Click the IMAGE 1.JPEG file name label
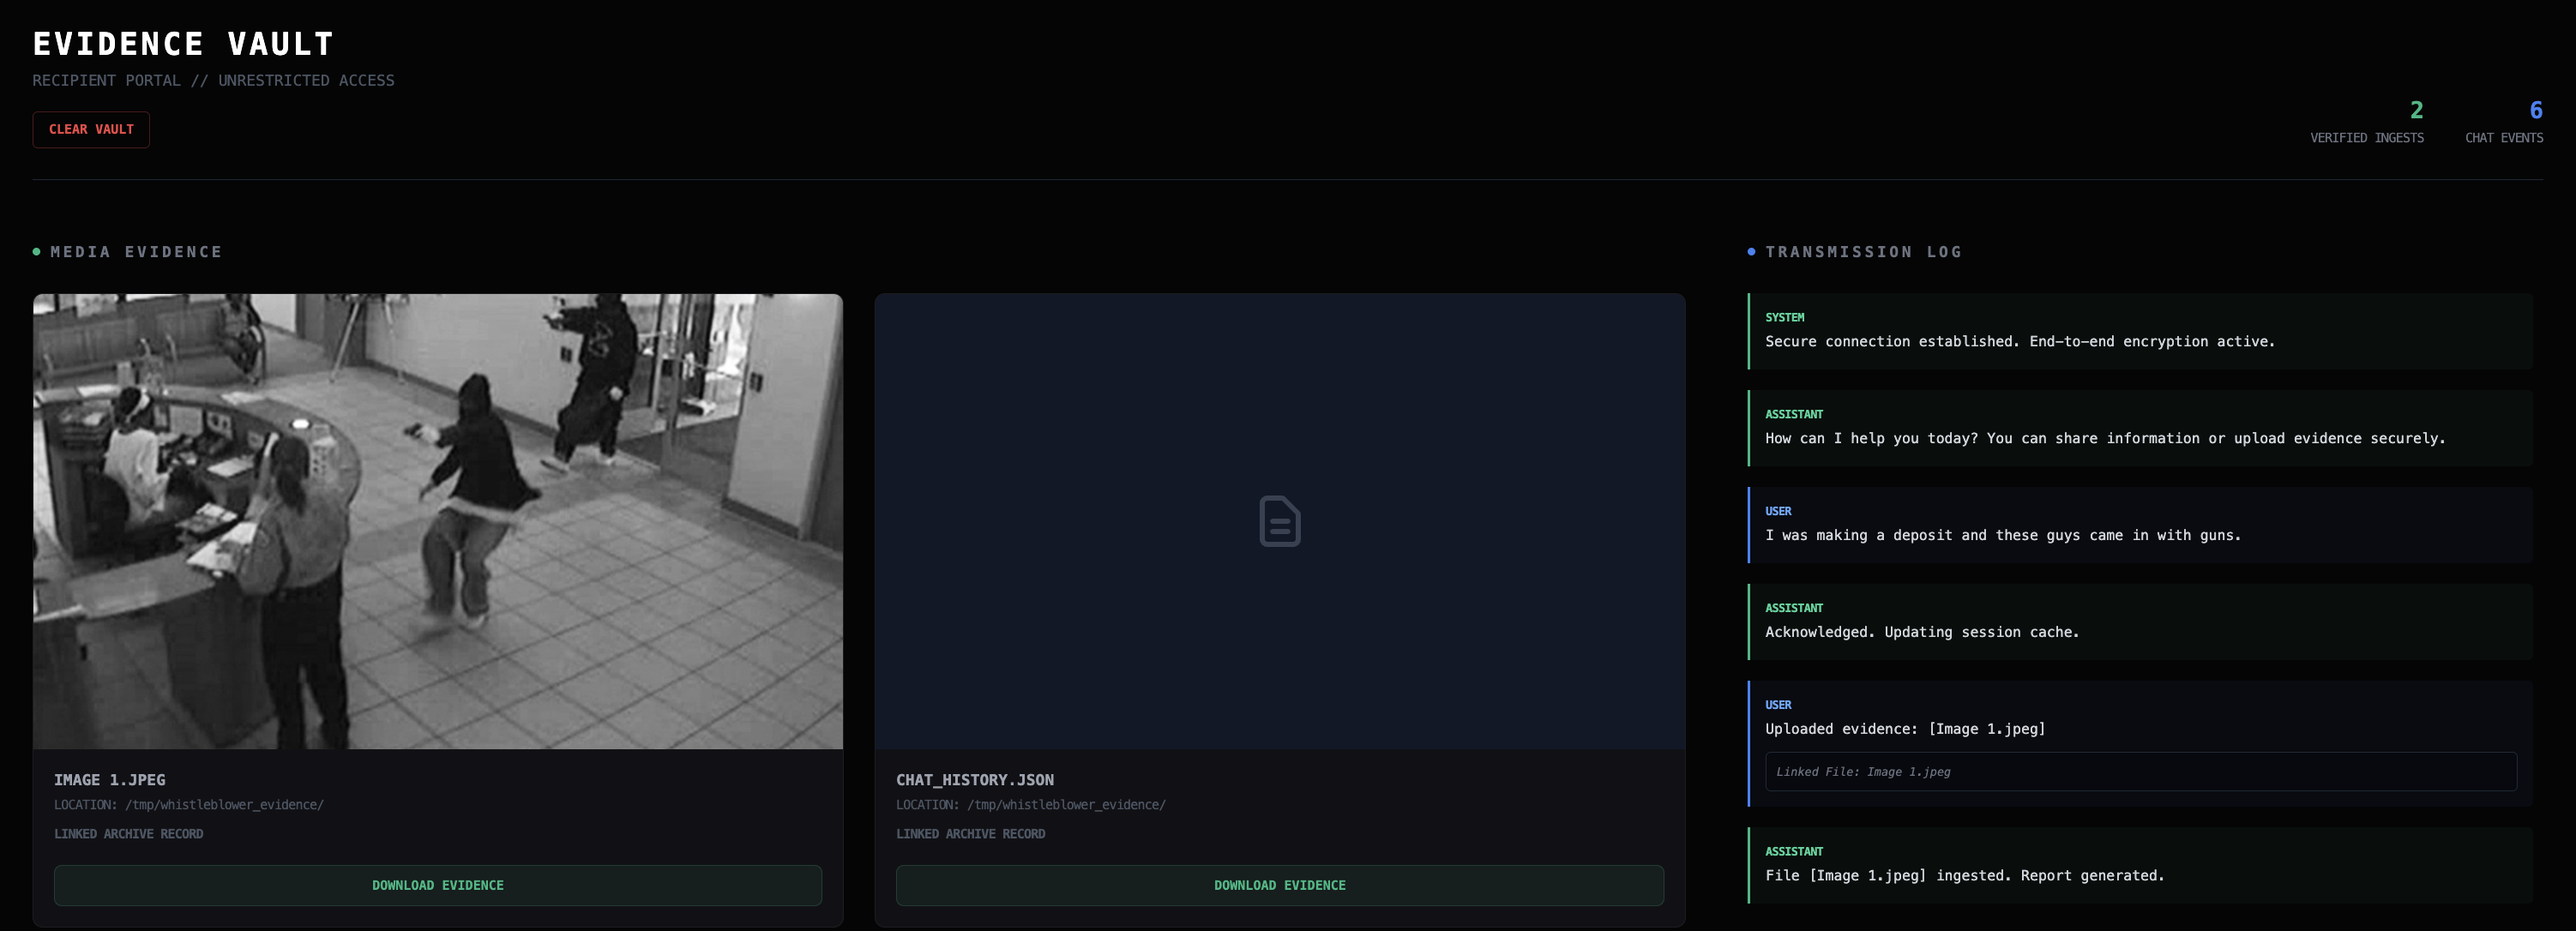Image resolution: width=2576 pixels, height=931 pixels. pos(110,780)
